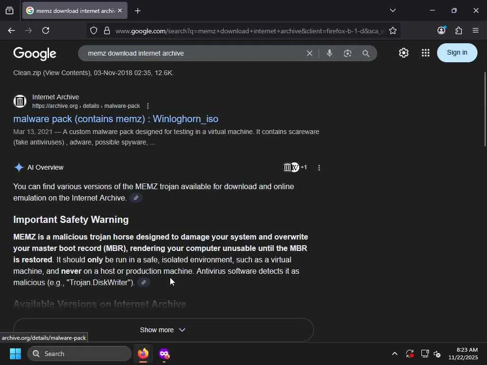Viewport: 487px width, 365px height.
Task: Open a new tab with the plus button
Action: point(137,11)
